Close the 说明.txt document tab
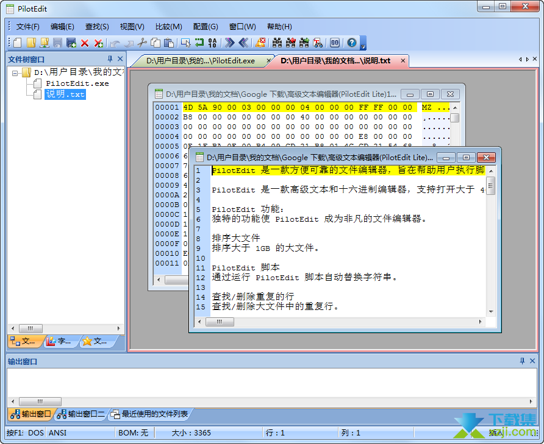The height and width of the screenshot is (444, 544). tap(403, 61)
